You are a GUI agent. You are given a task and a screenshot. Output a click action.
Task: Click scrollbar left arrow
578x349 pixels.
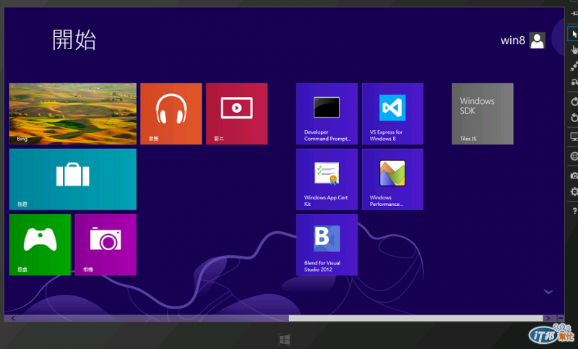[x=13, y=318]
